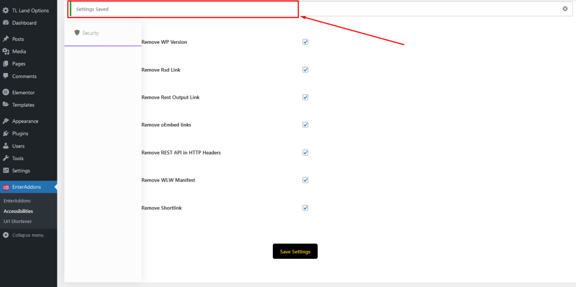The width and height of the screenshot is (576, 287).
Task: Click the Security shield icon
Action: 76,33
